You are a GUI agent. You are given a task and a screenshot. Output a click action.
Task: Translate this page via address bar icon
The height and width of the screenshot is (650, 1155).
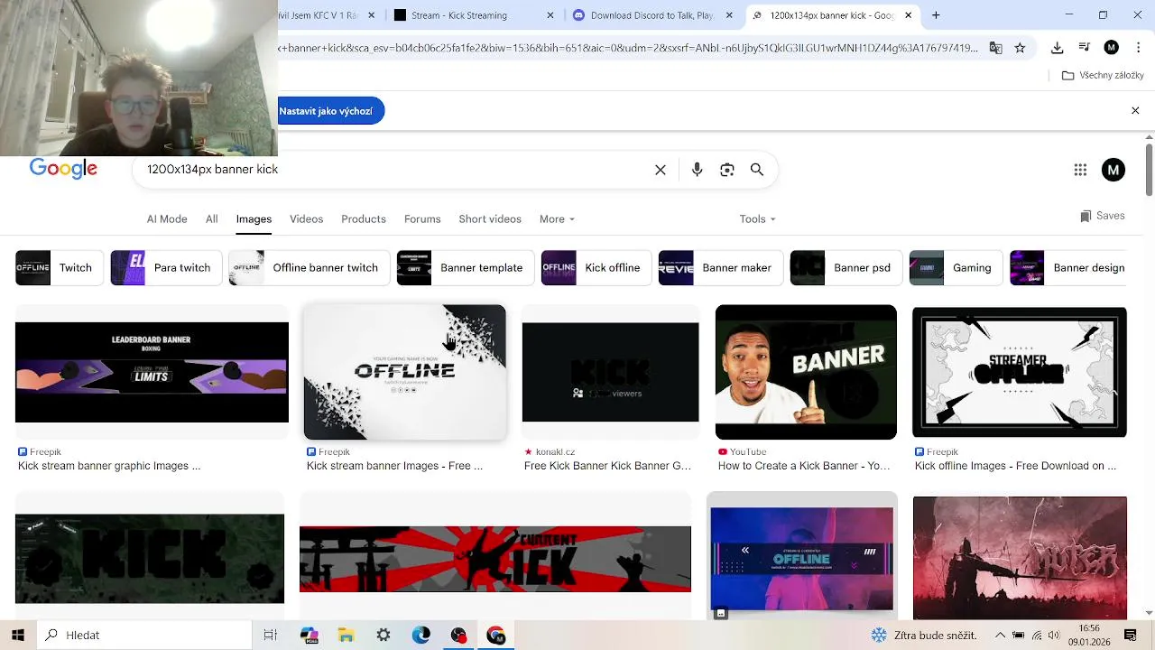pyautogui.click(x=995, y=48)
